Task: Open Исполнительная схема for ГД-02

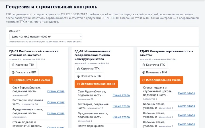Action: coord(96,84)
